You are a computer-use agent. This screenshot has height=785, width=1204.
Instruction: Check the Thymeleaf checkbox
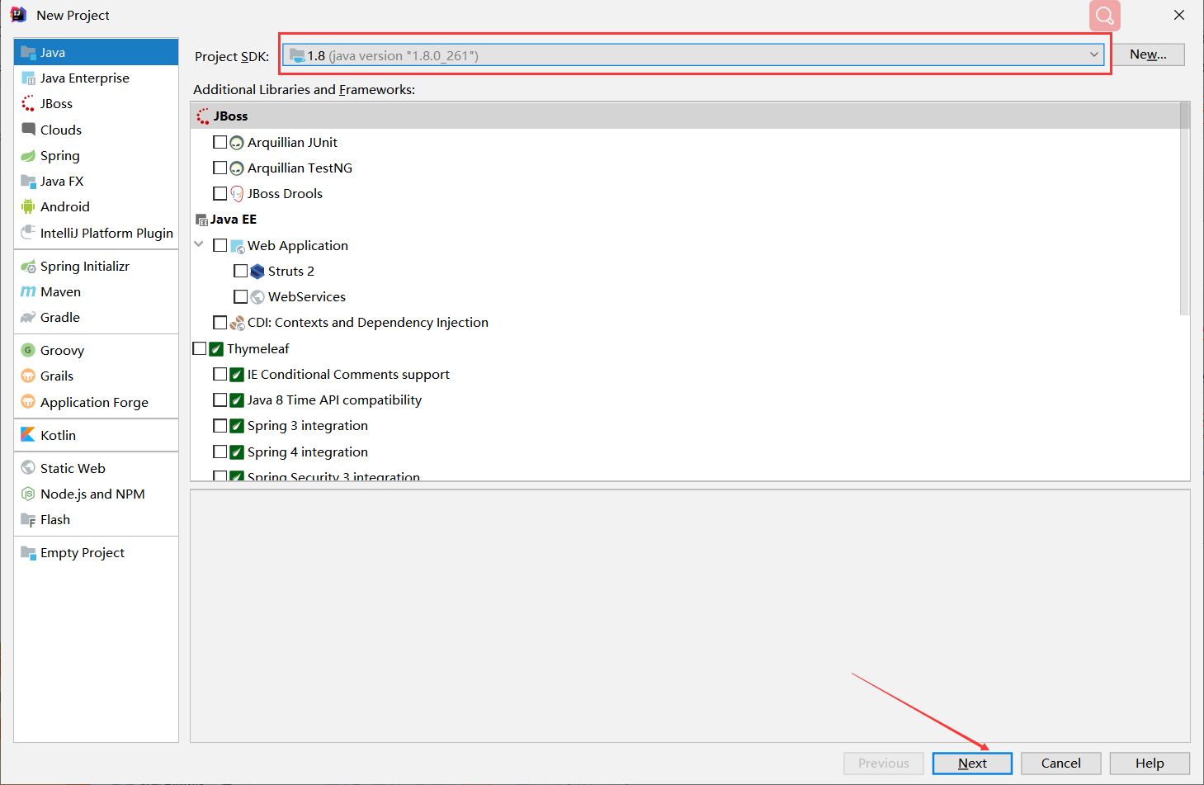pos(199,348)
